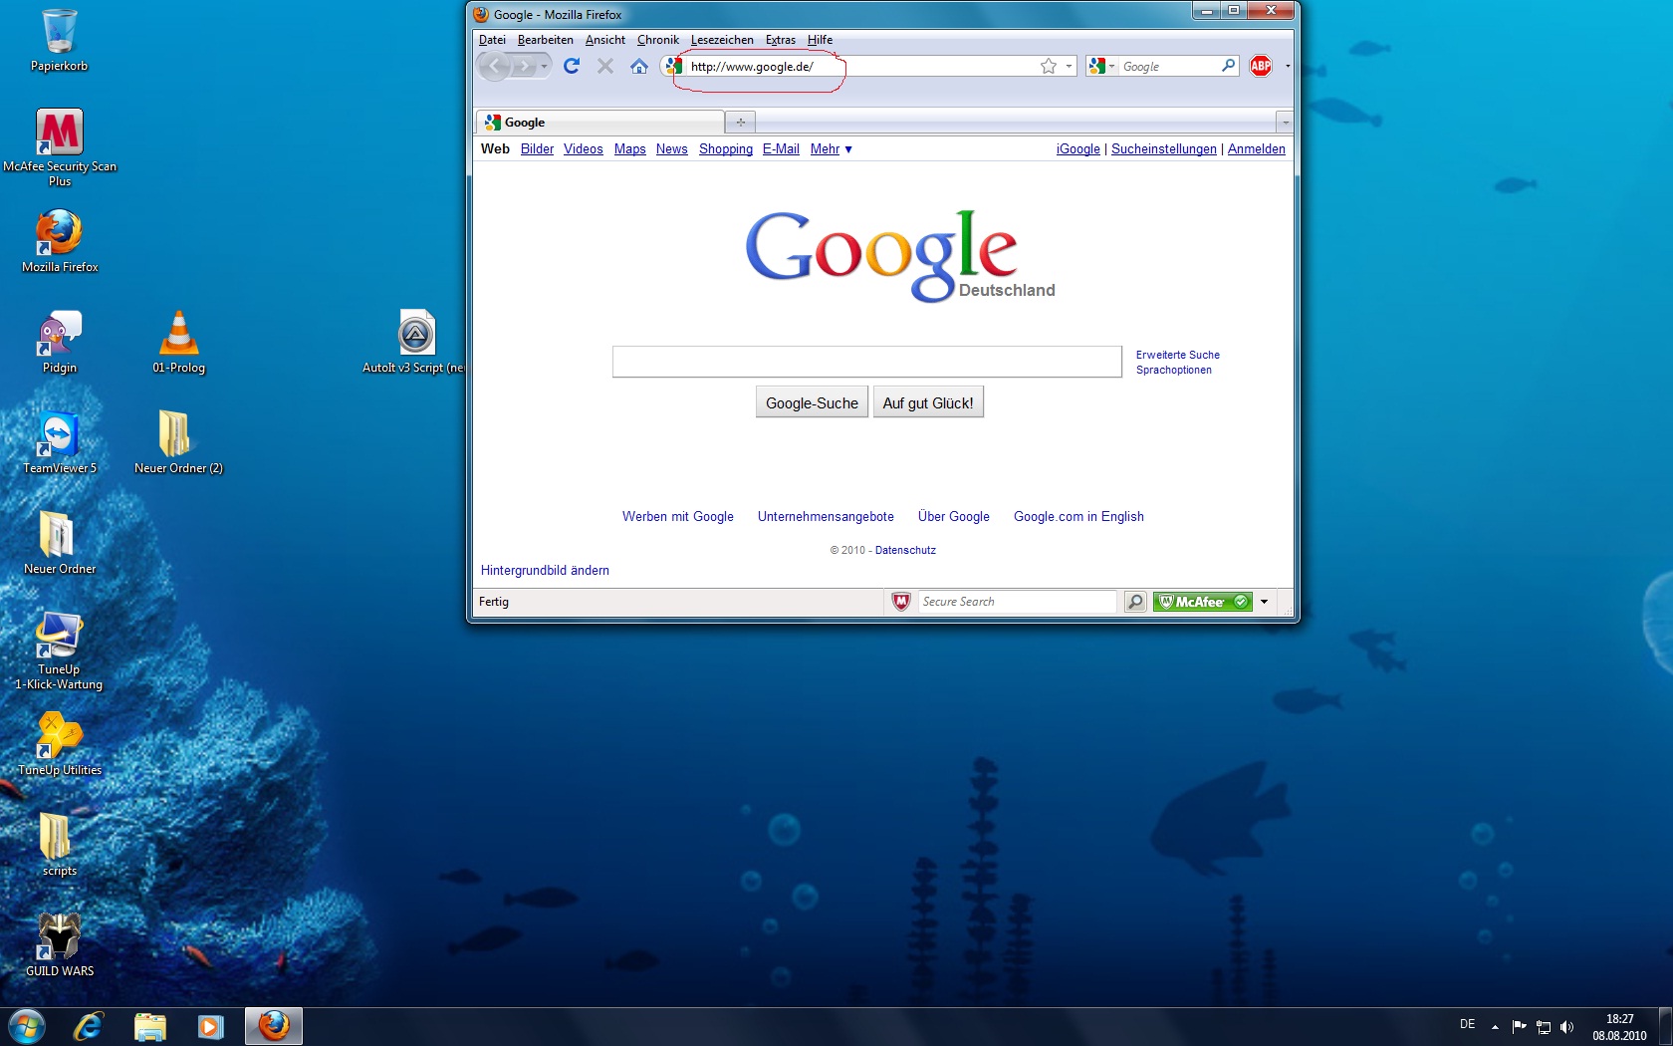Open the Lesezeichen menu
Viewport: 1673px width, 1046px height.
point(722,40)
